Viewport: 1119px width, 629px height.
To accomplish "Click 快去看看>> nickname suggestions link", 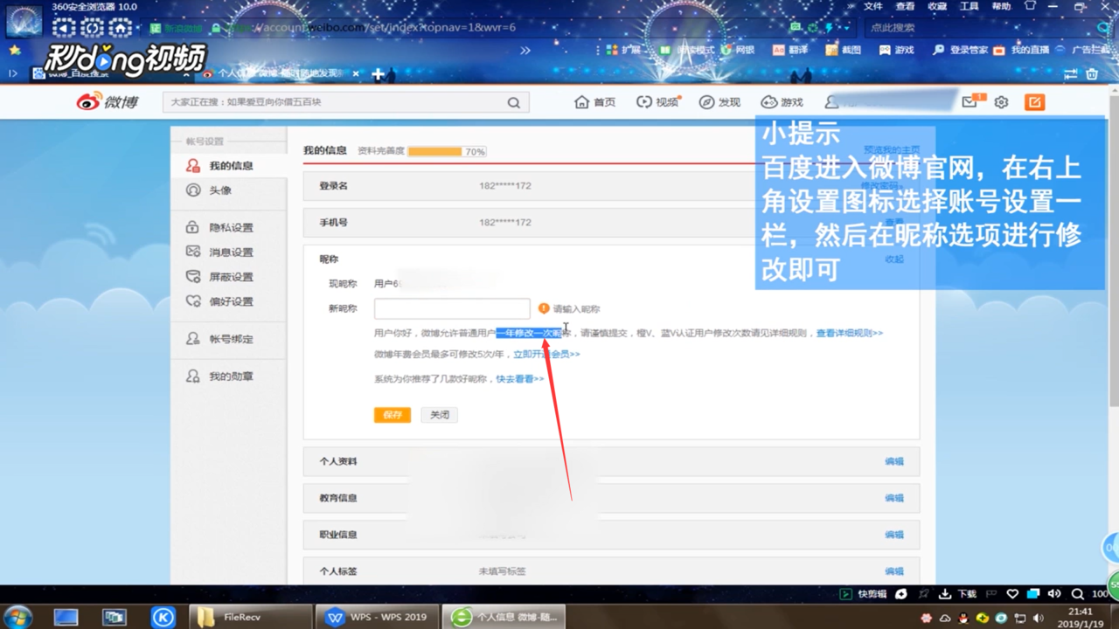I will click(520, 379).
